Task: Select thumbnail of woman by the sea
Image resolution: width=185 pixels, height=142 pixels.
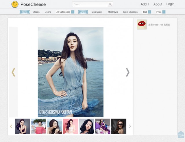Action: pos(55,126)
